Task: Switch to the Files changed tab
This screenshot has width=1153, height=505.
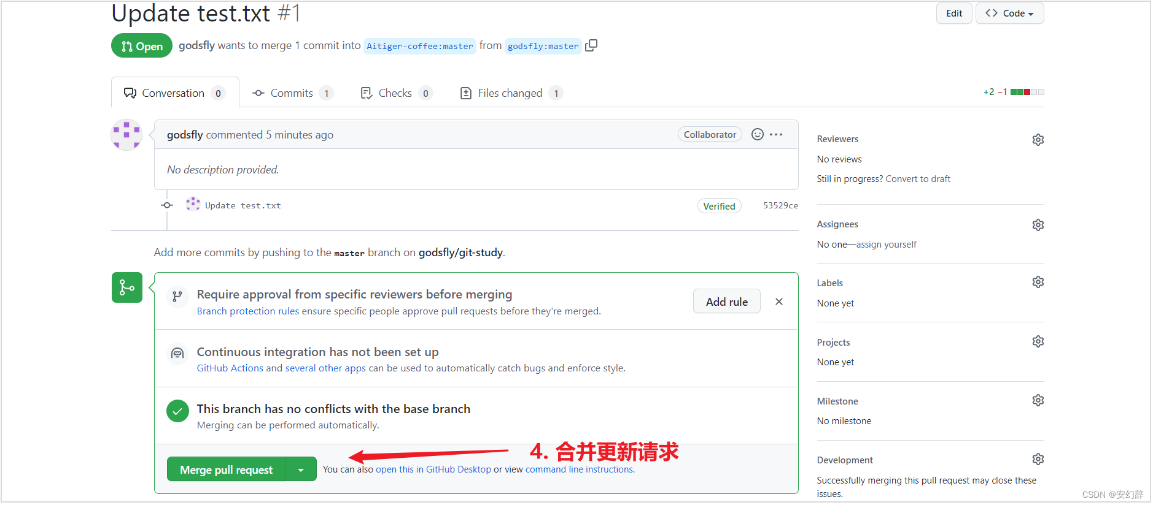Action: click(511, 93)
